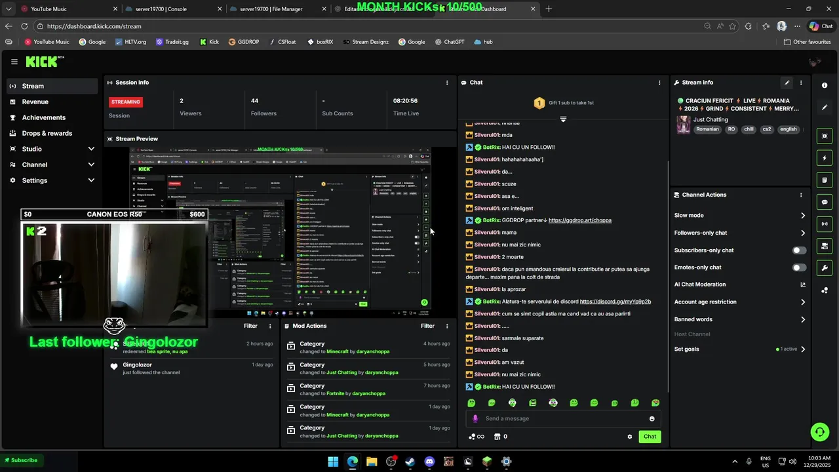
Task: Click the Just Chatting category thumbnail
Action: 684,125
